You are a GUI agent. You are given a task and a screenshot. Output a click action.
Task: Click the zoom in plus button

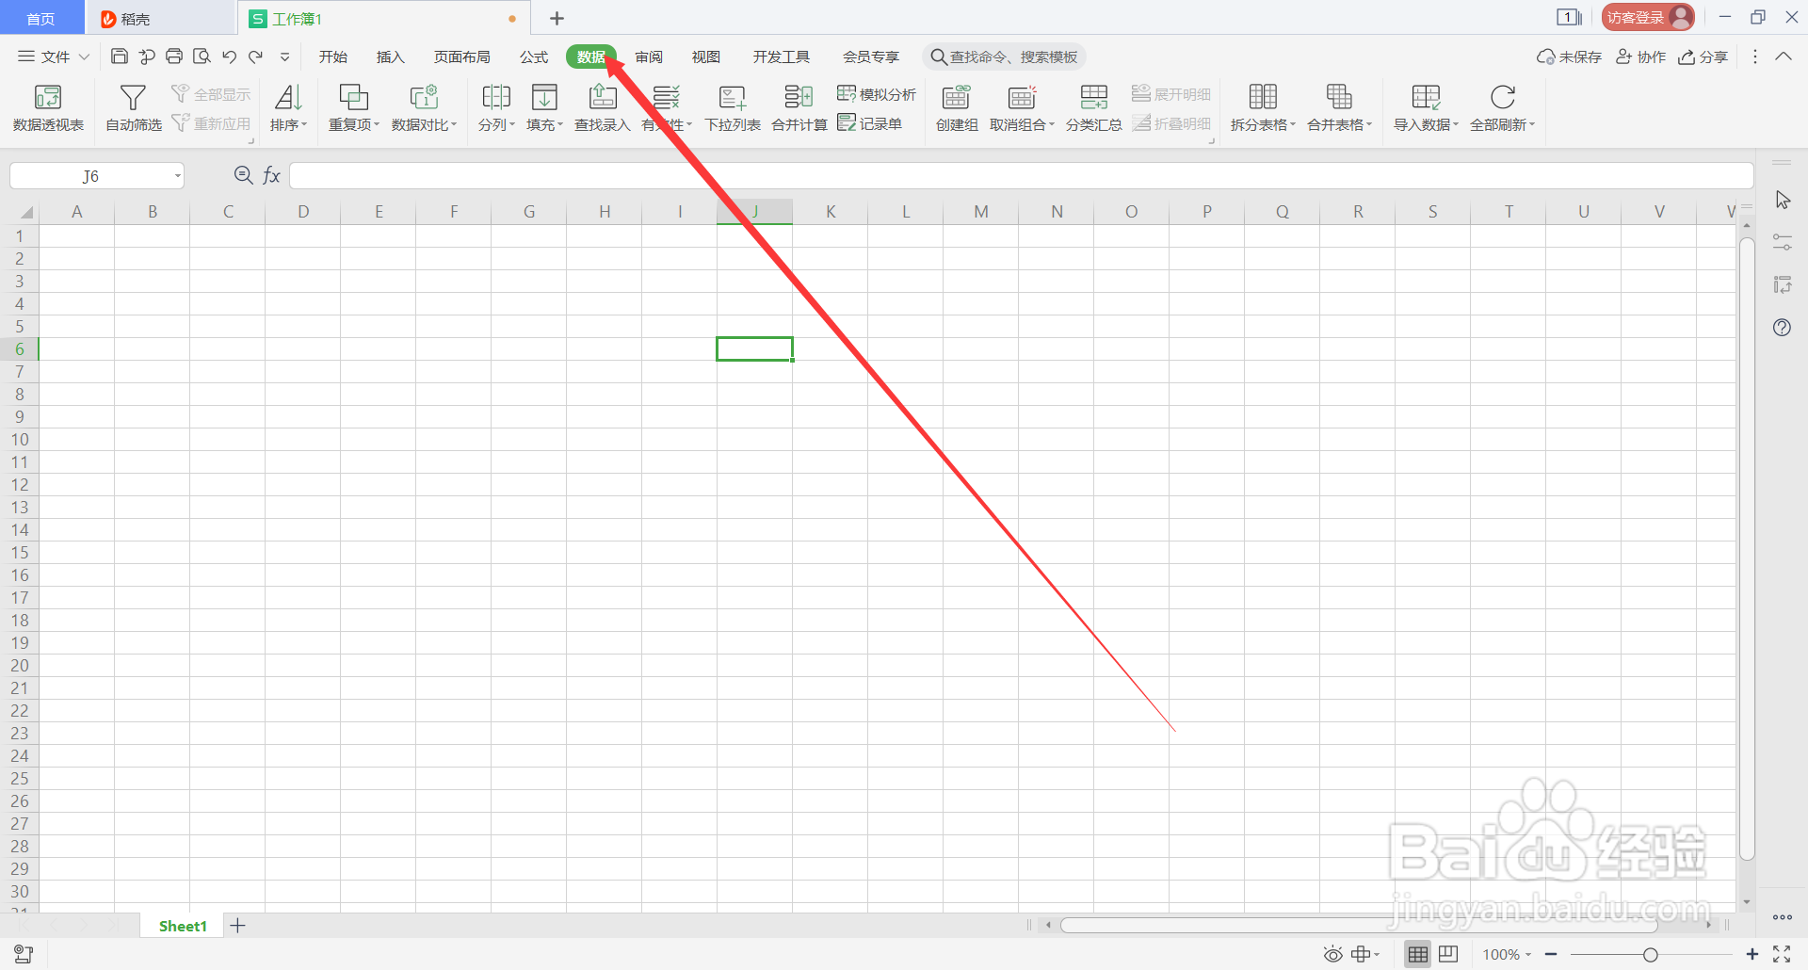(x=1751, y=954)
